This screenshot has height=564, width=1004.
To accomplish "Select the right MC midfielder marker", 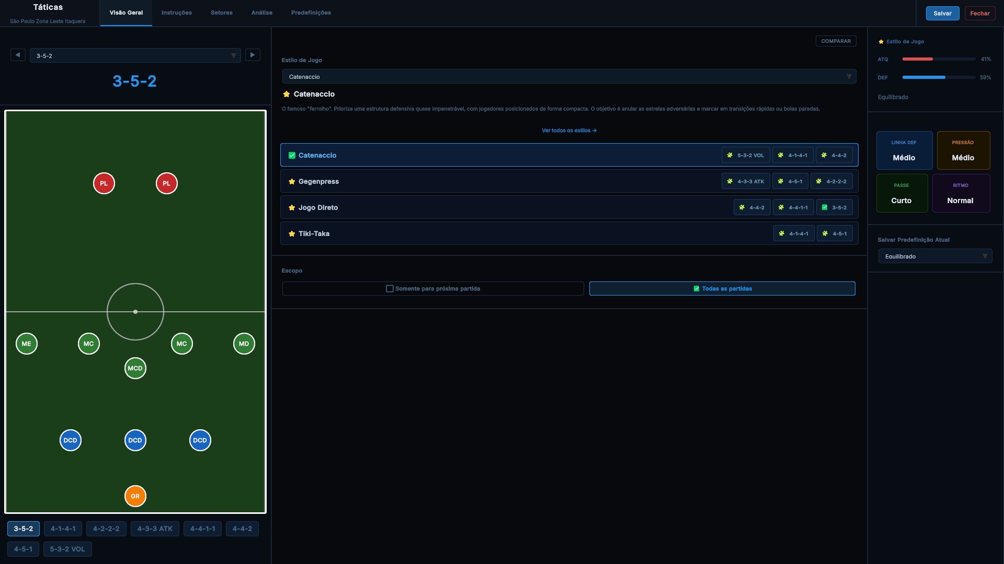I will tap(181, 344).
